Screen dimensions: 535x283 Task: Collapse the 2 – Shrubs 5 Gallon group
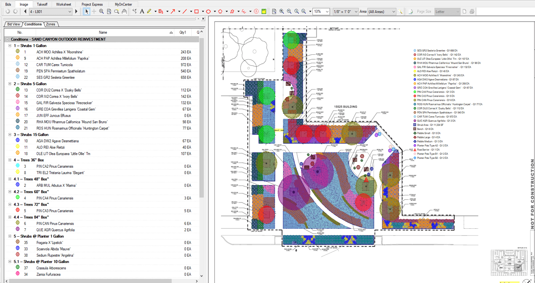(x=10, y=84)
